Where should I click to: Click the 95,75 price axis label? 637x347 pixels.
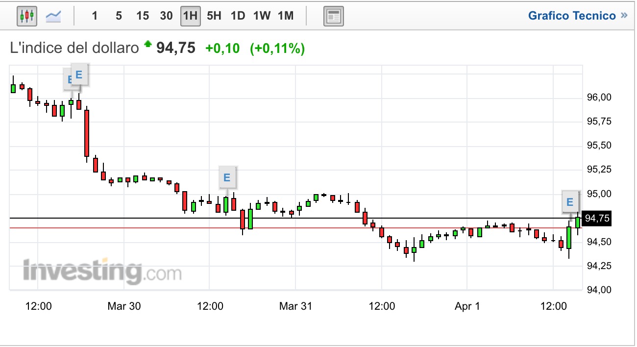click(599, 122)
